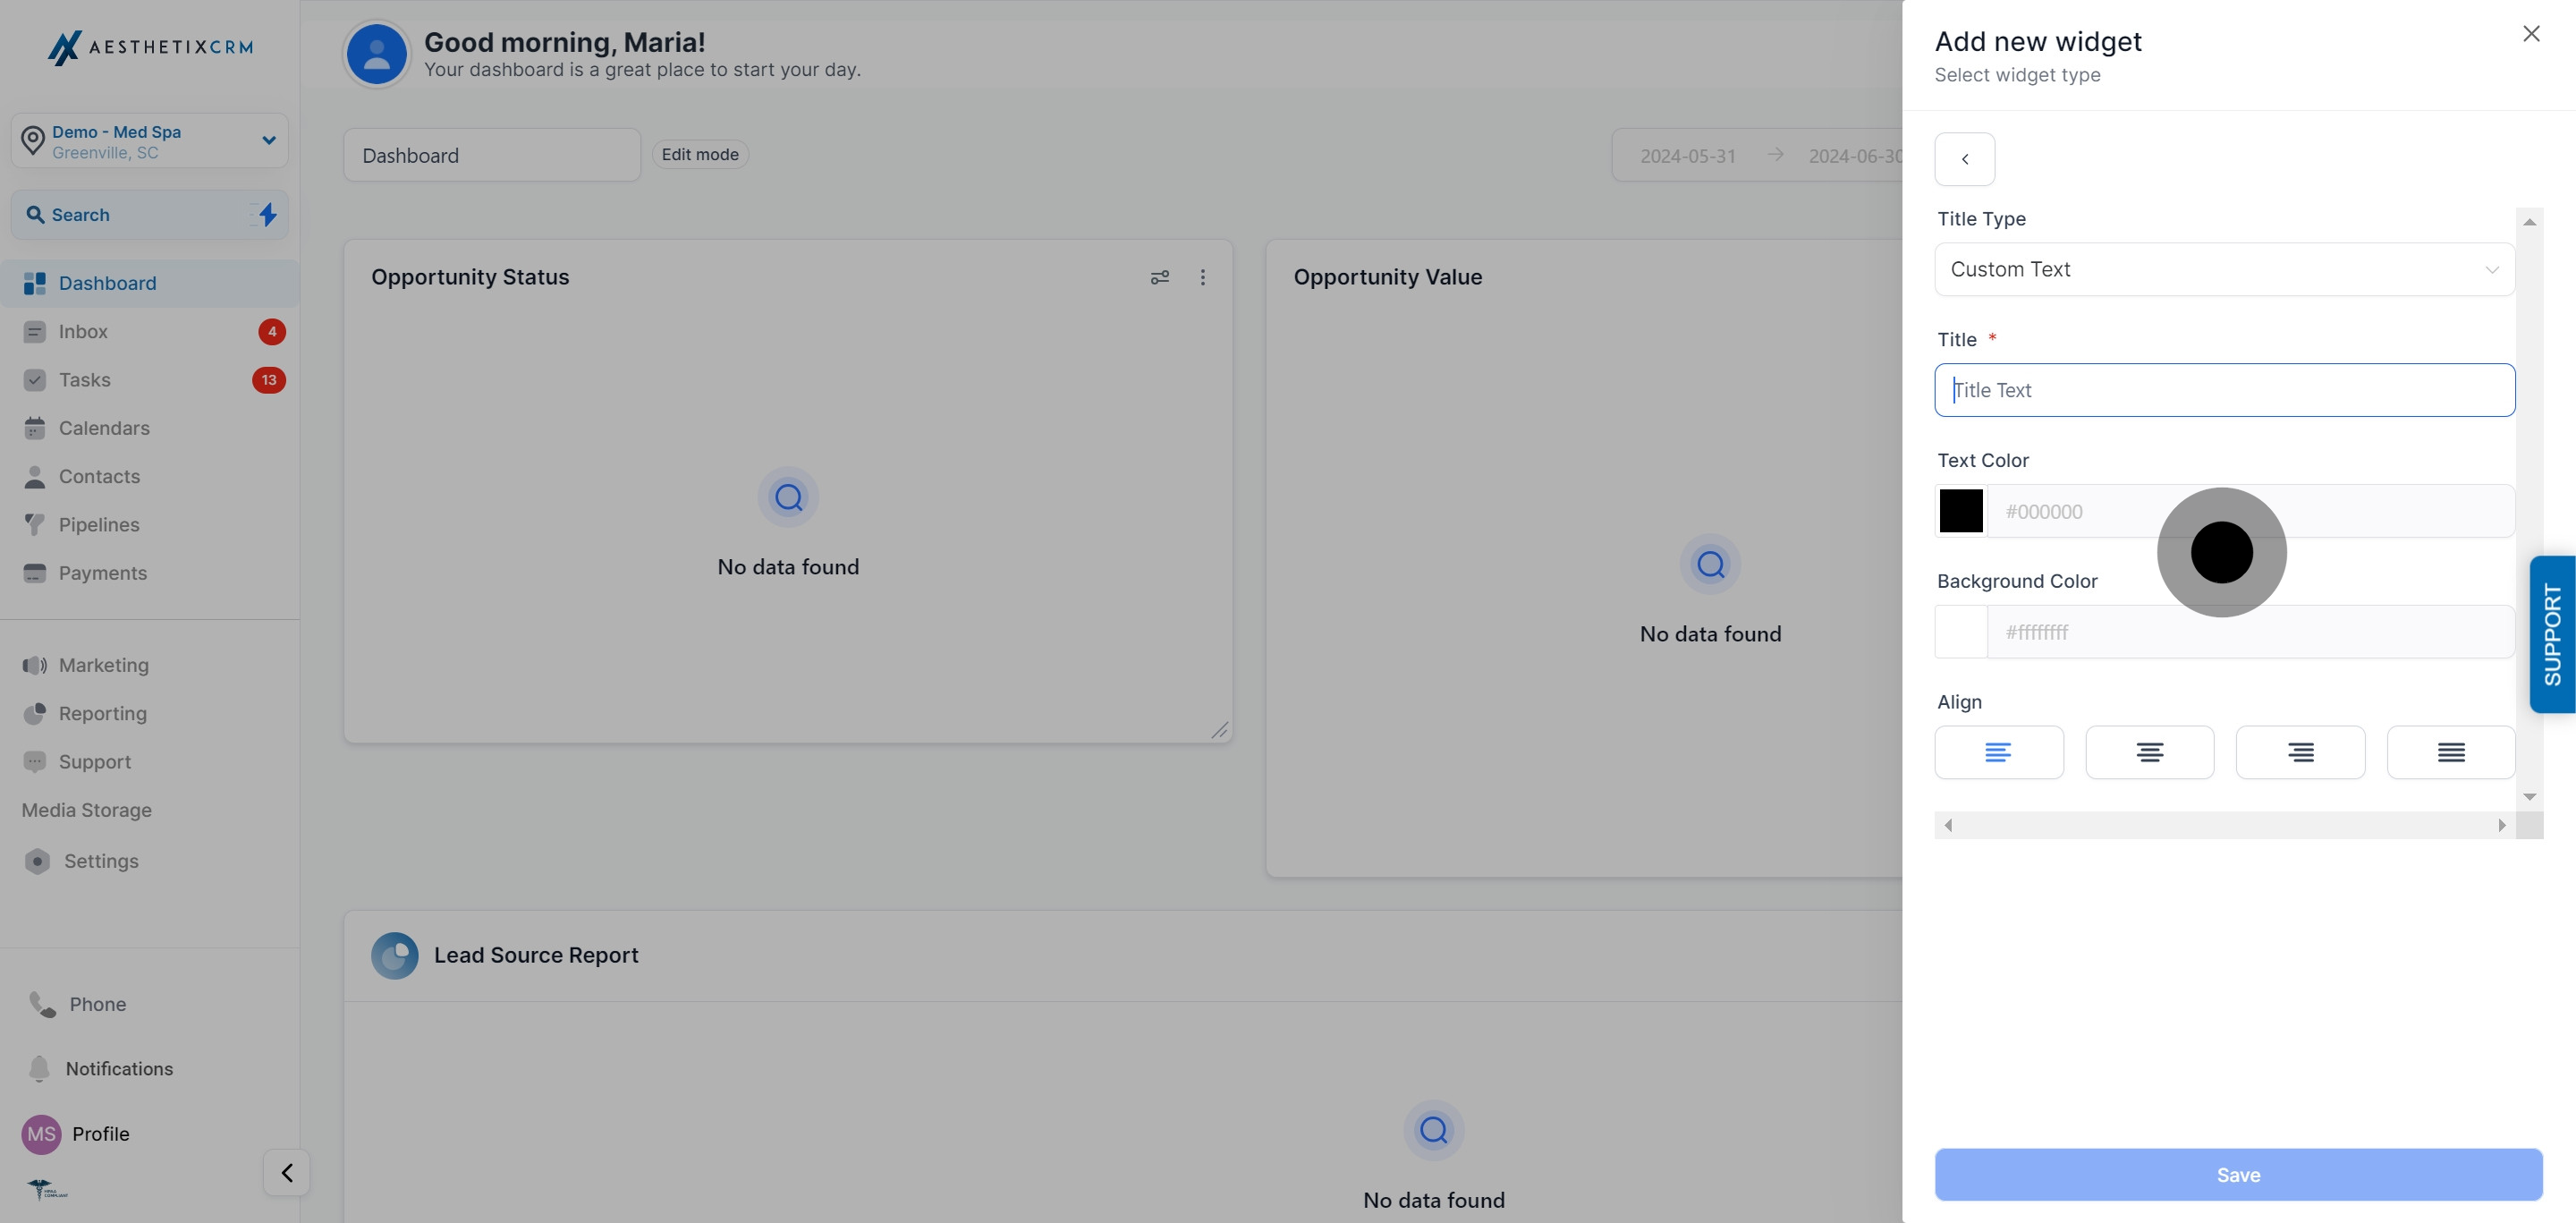The image size is (2576, 1223).
Task: Open the Title Type dropdown
Action: [x=2225, y=269]
